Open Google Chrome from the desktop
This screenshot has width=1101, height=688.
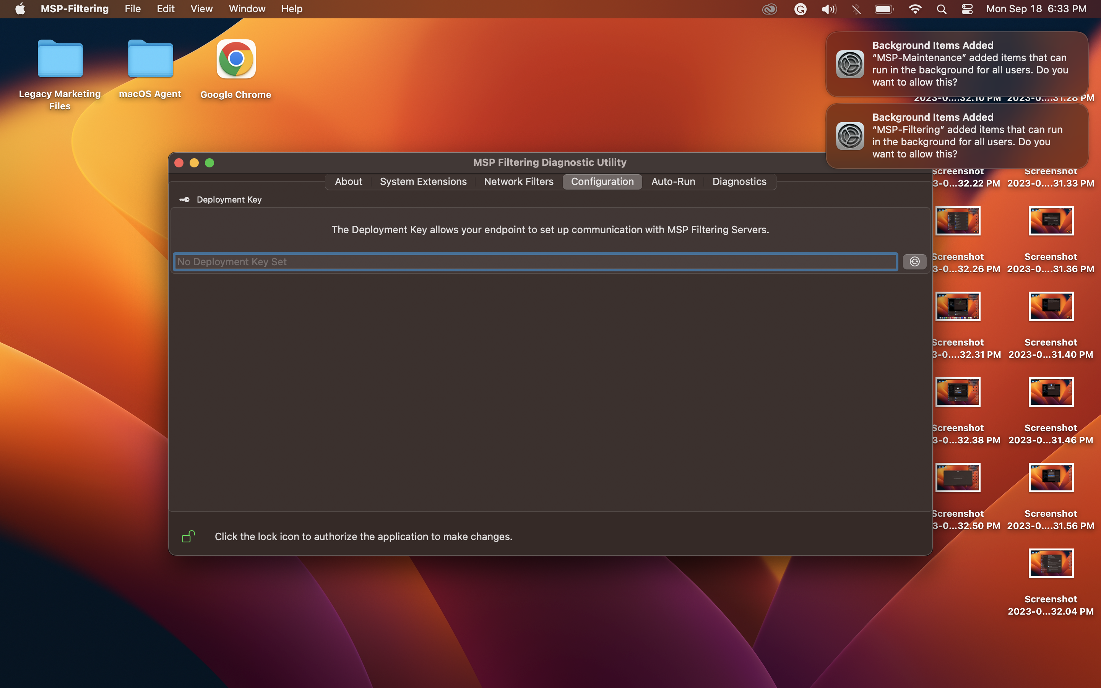235,58
